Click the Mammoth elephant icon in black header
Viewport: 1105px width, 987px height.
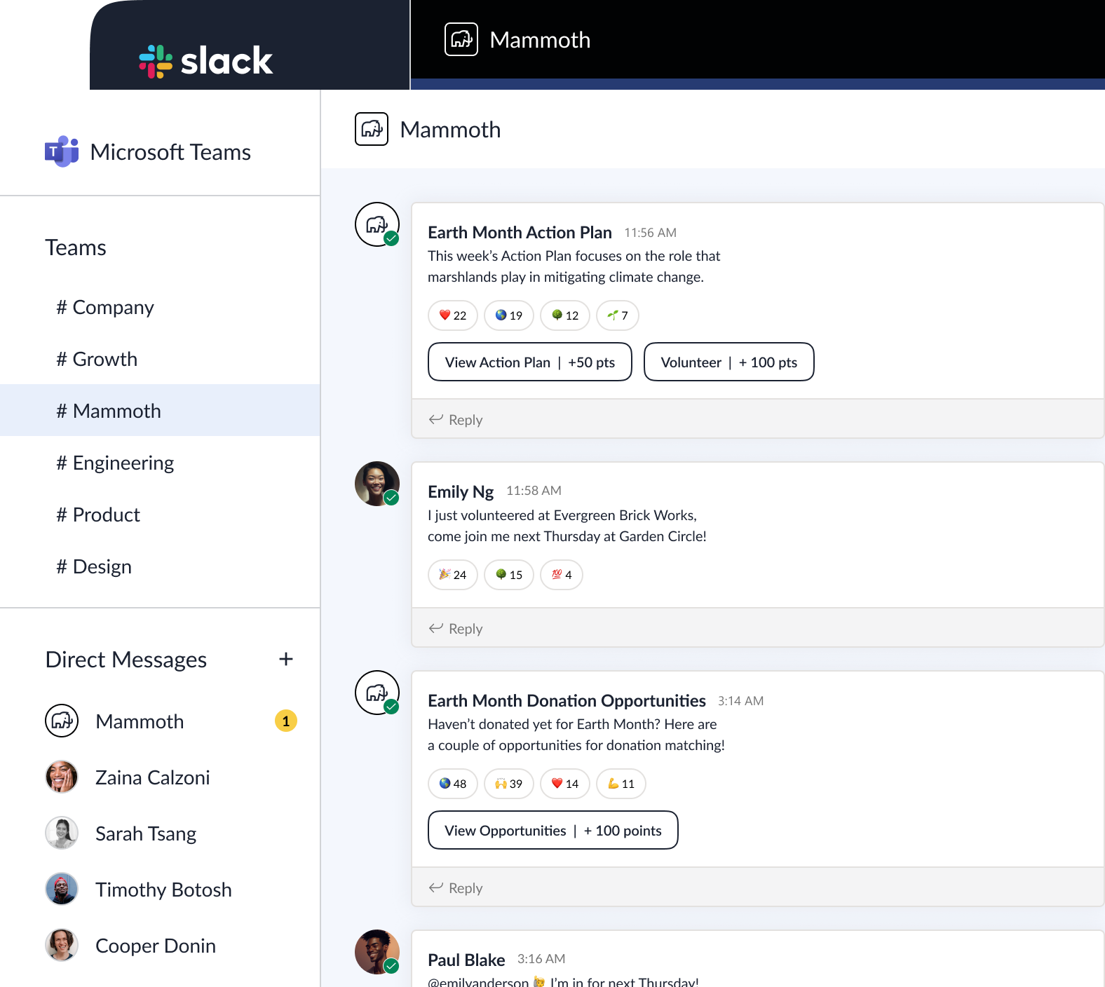(461, 39)
